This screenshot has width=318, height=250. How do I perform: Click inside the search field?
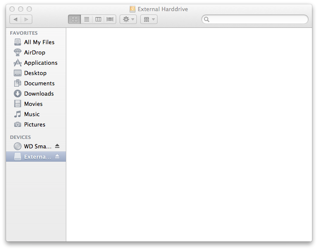coord(255,19)
